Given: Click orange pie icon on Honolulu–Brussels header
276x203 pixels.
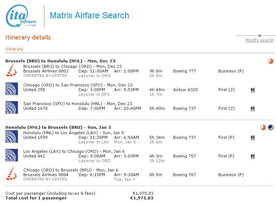Looking at the screenshot, I should [x=263, y=127].
